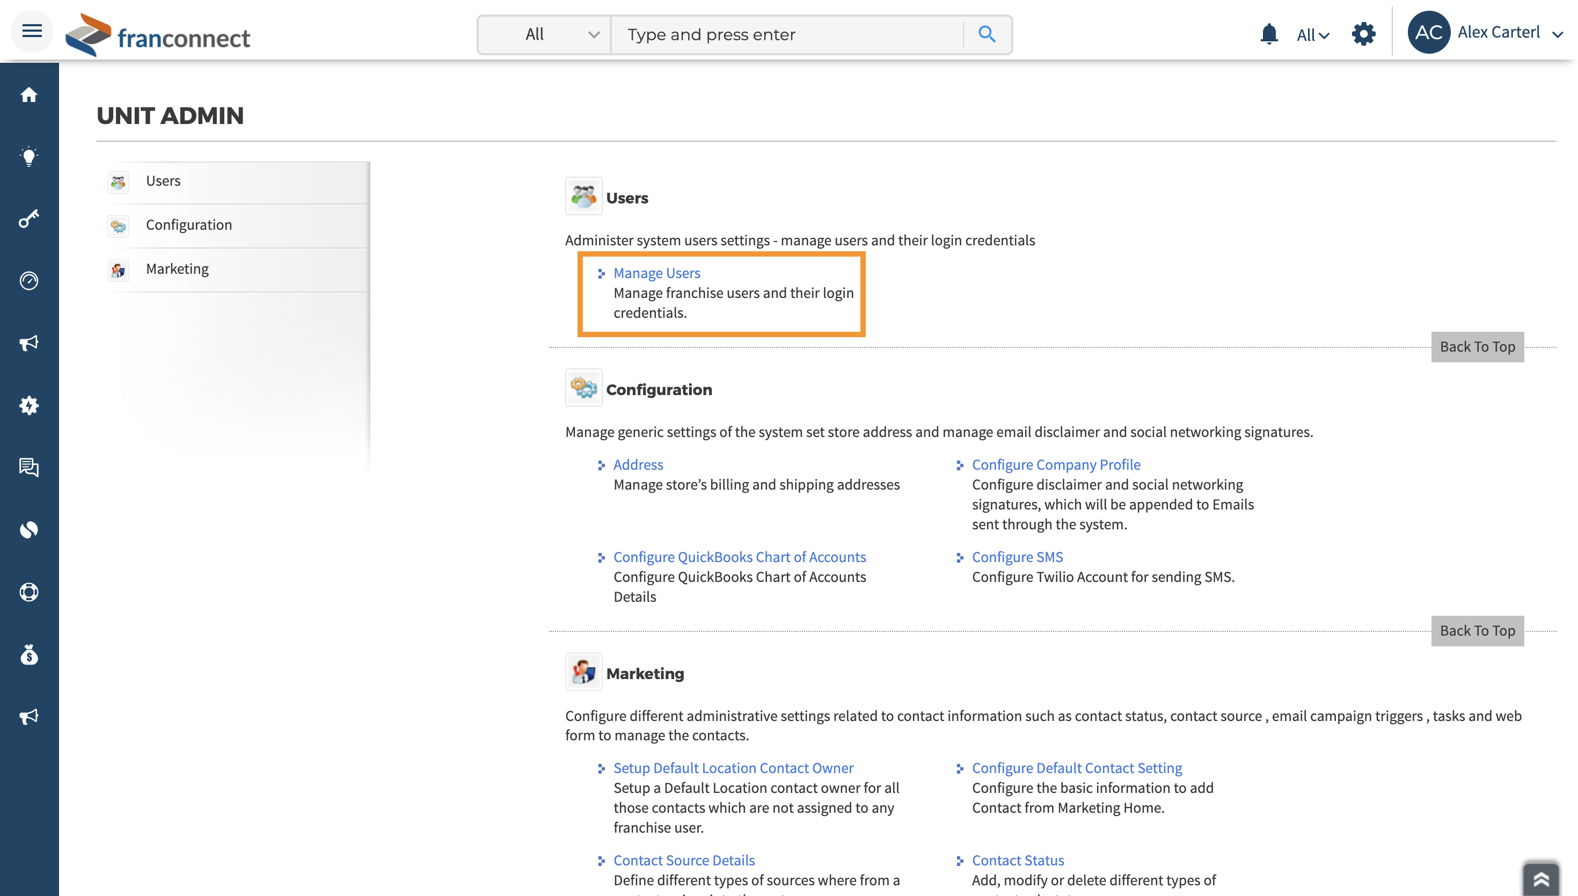Open the settings gear in header
This screenshot has width=1578, height=896.
click(1363, 34)
